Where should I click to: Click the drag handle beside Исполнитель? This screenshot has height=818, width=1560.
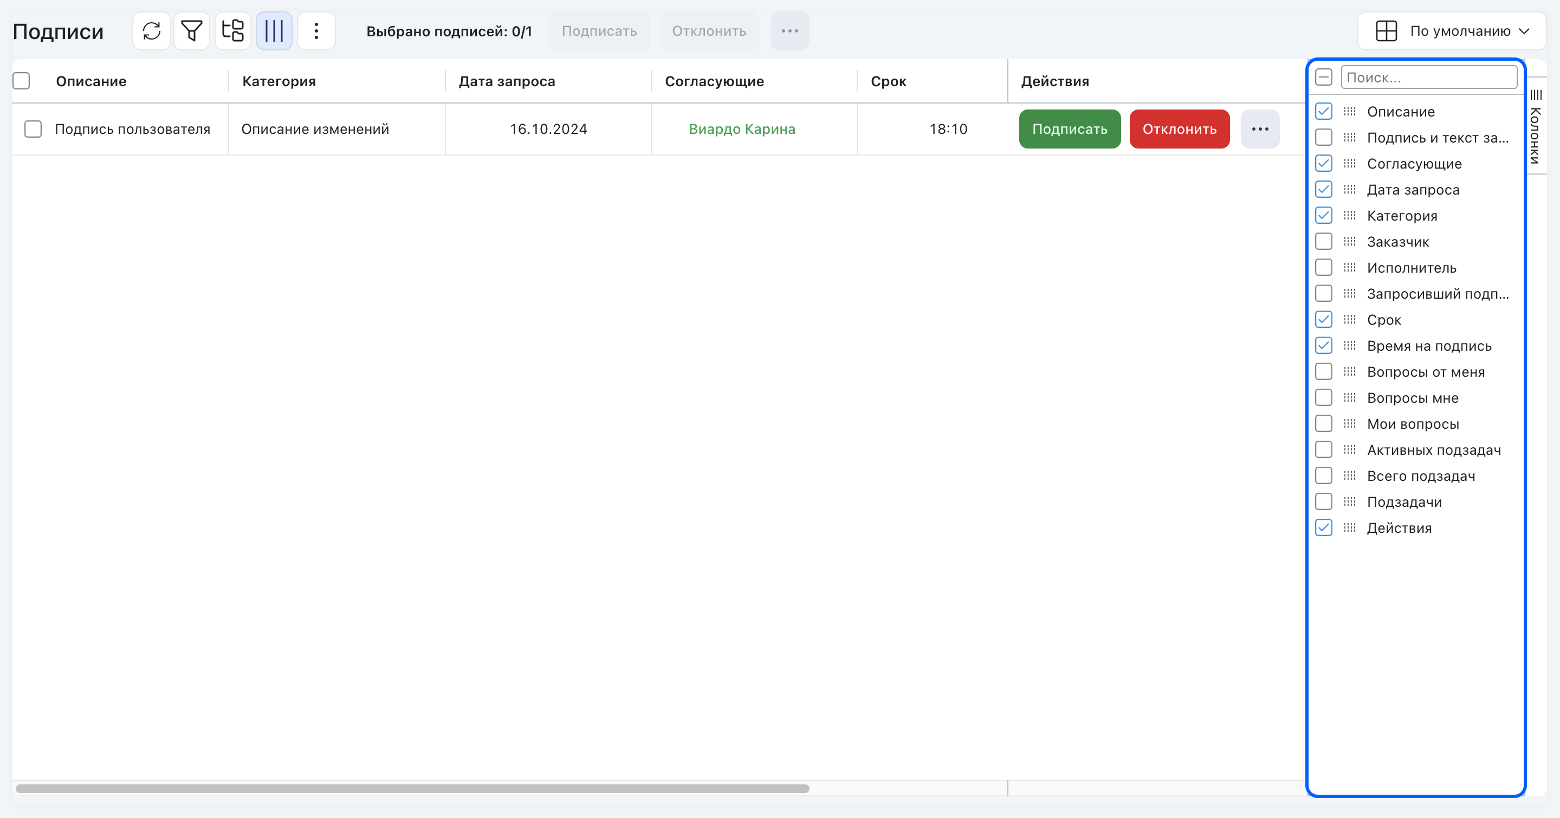point(1350,268)
